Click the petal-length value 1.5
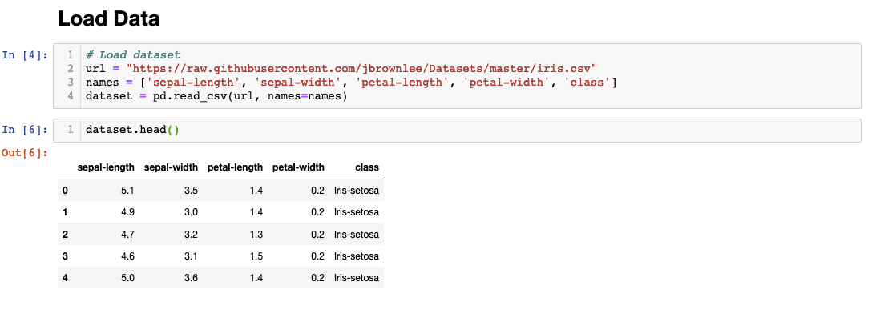Screen dimensions: 876x322 (x=256, y=256)
